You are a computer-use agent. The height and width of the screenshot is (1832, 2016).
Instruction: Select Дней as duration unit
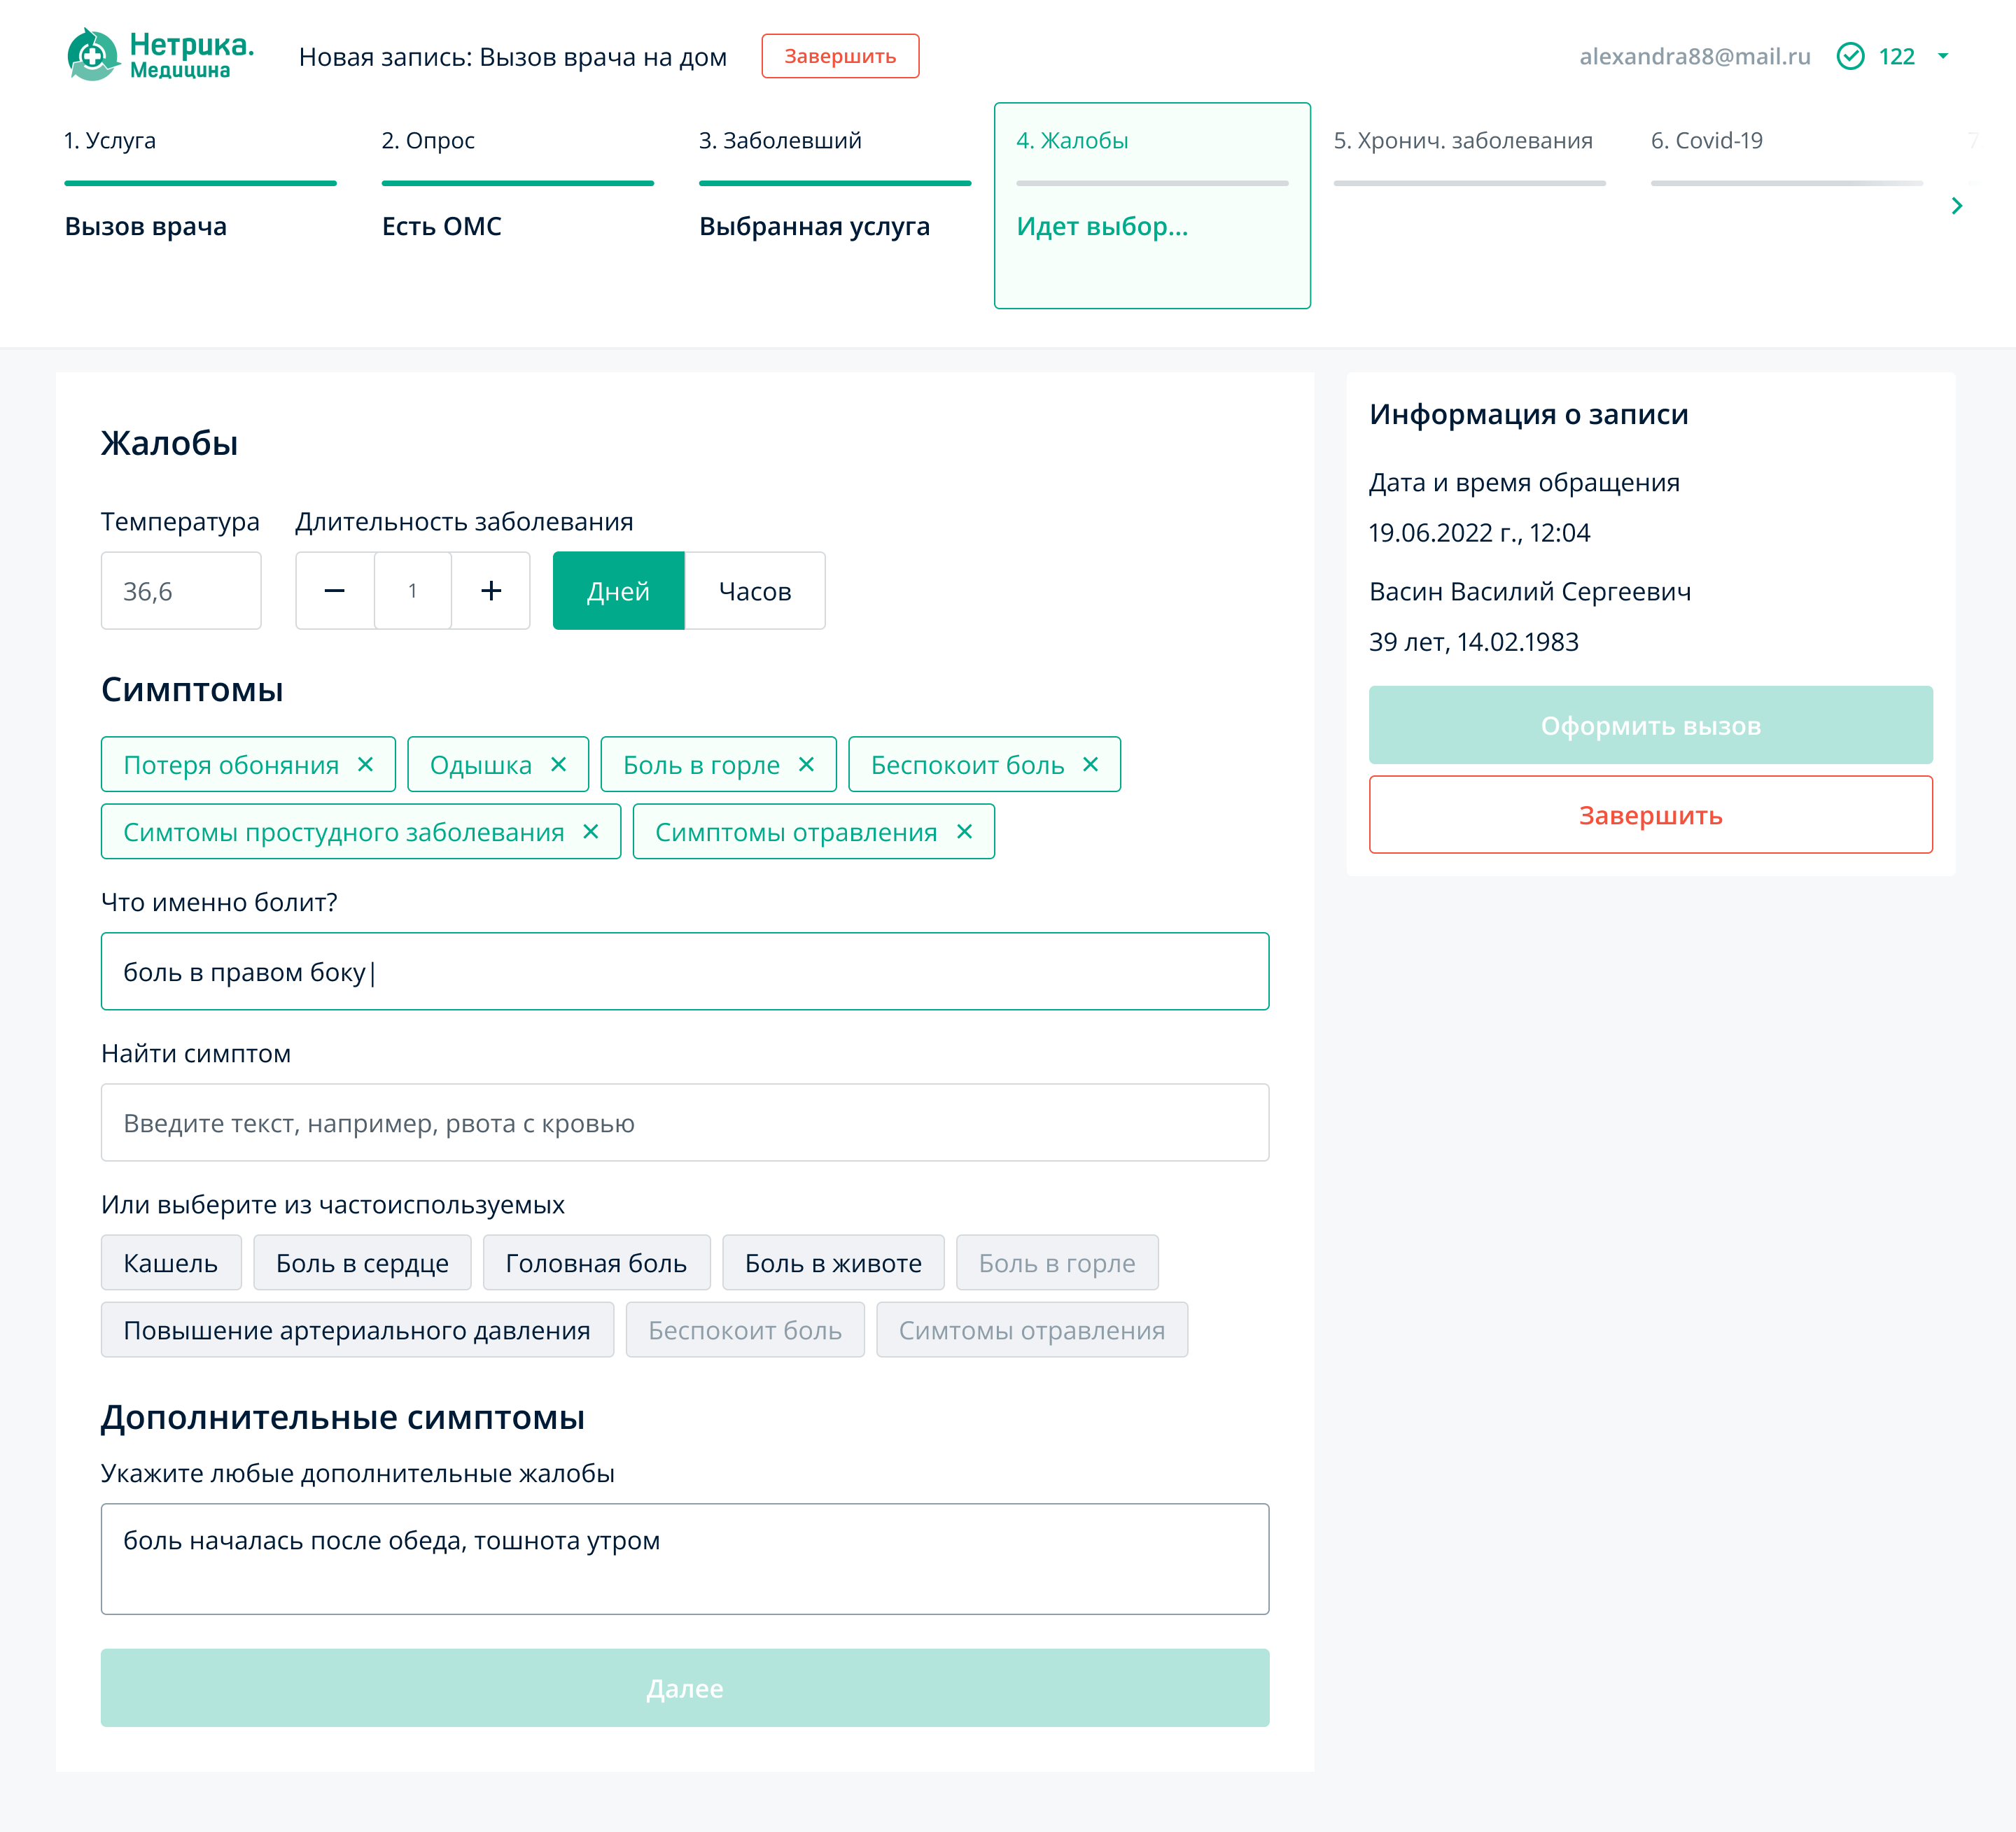click(x=618, y=591)
